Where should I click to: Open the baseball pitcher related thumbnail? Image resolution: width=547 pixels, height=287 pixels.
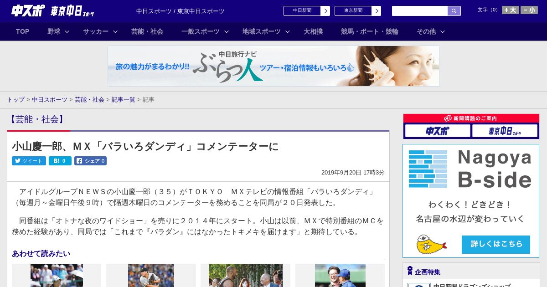point(151,275)
